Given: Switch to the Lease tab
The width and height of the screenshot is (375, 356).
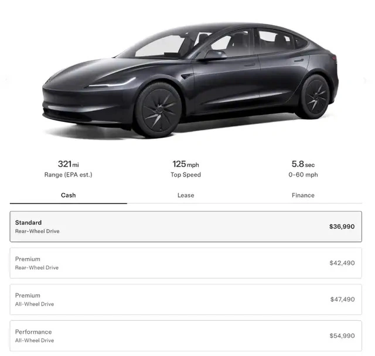Looking at the screenshot, I should click(186, 195).
